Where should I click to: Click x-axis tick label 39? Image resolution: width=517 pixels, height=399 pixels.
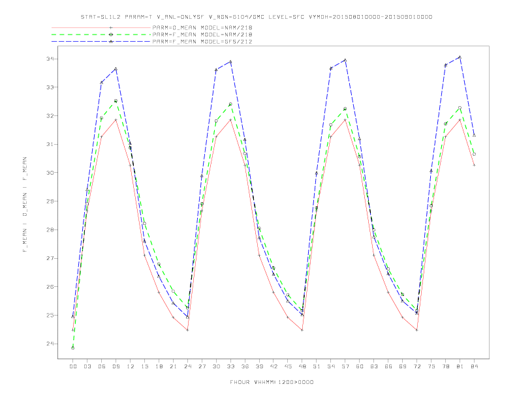(260, 366)
